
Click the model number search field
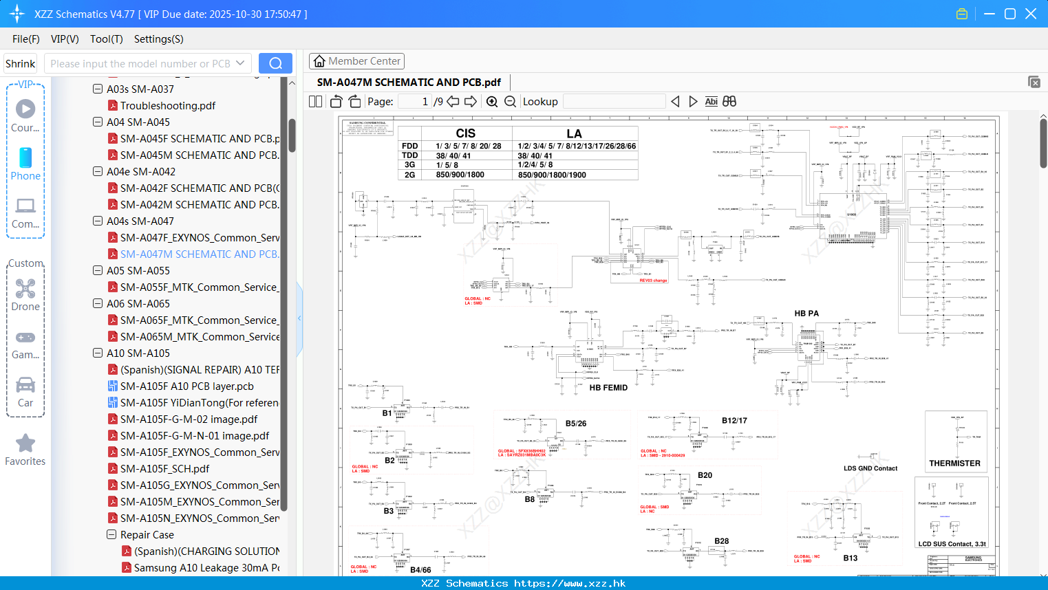click(140, 63)
